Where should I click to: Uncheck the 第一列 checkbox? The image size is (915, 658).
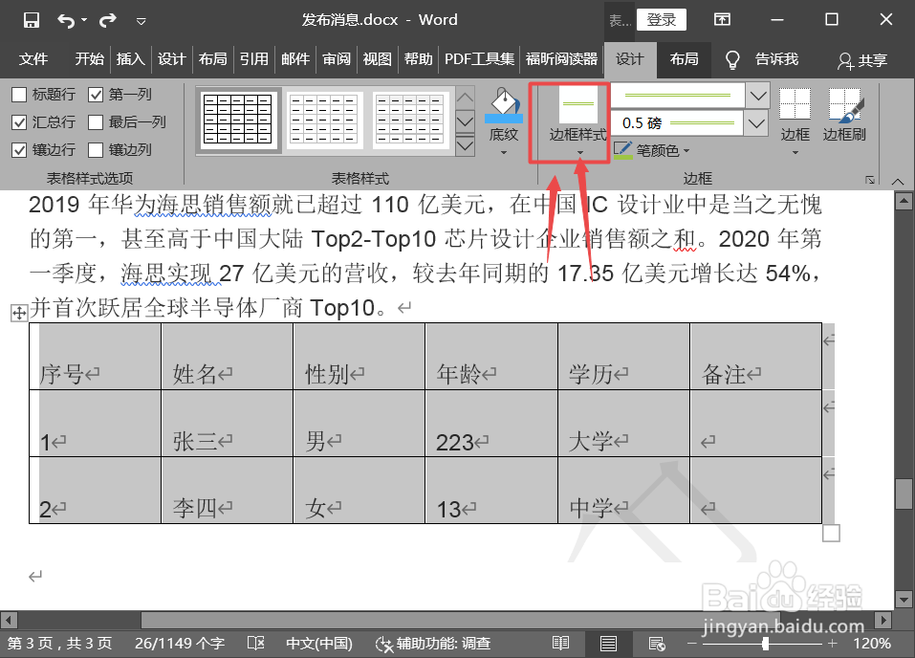pyautogui.click(x=96, y=95)
